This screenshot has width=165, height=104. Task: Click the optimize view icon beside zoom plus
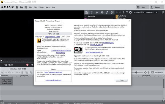tap(149, 72)
